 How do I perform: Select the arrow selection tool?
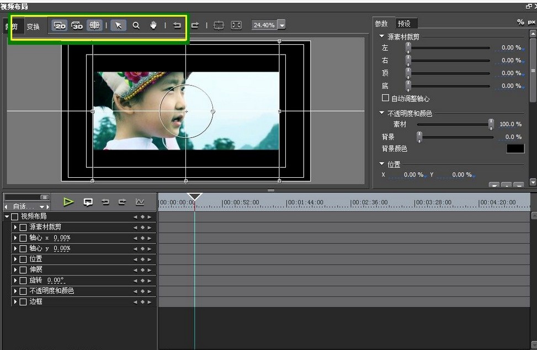coord(118,25)
